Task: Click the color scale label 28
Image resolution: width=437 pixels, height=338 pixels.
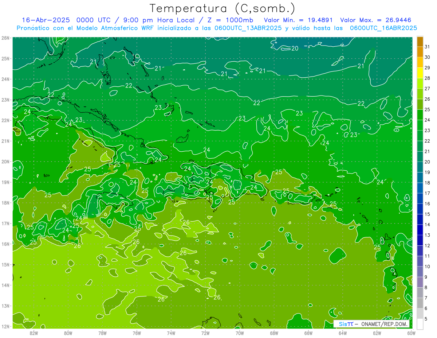Action: point(428,78)
